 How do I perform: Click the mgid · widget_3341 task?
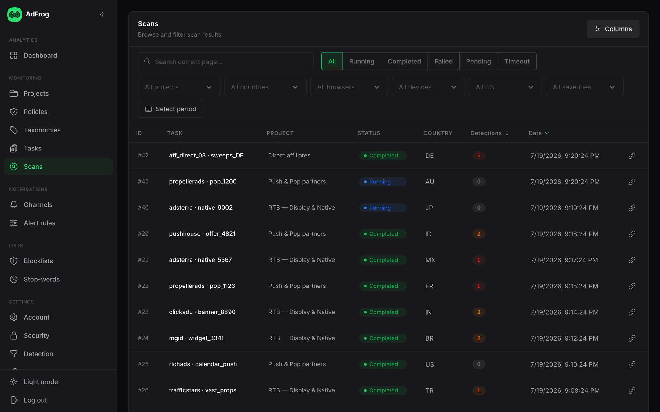196,338
